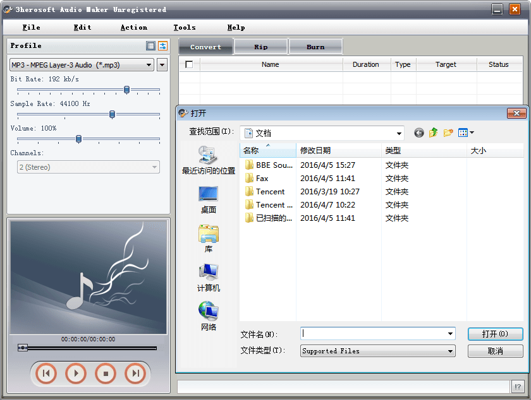Create new folder in open dialog
Viewport: 531px width, 400px height.
pyautogui.click(x=448, y=133)
